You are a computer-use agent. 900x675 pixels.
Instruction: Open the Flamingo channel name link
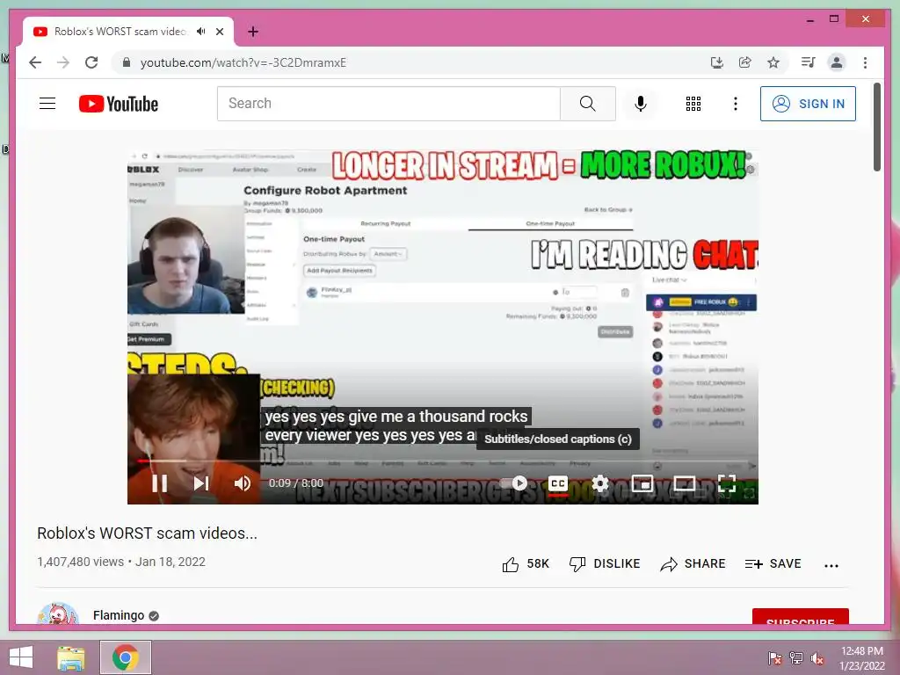coord(119,615)
